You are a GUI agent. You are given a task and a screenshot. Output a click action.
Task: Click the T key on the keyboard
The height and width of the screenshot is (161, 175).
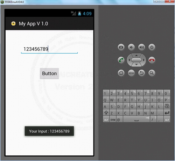(x=133, y=99)
